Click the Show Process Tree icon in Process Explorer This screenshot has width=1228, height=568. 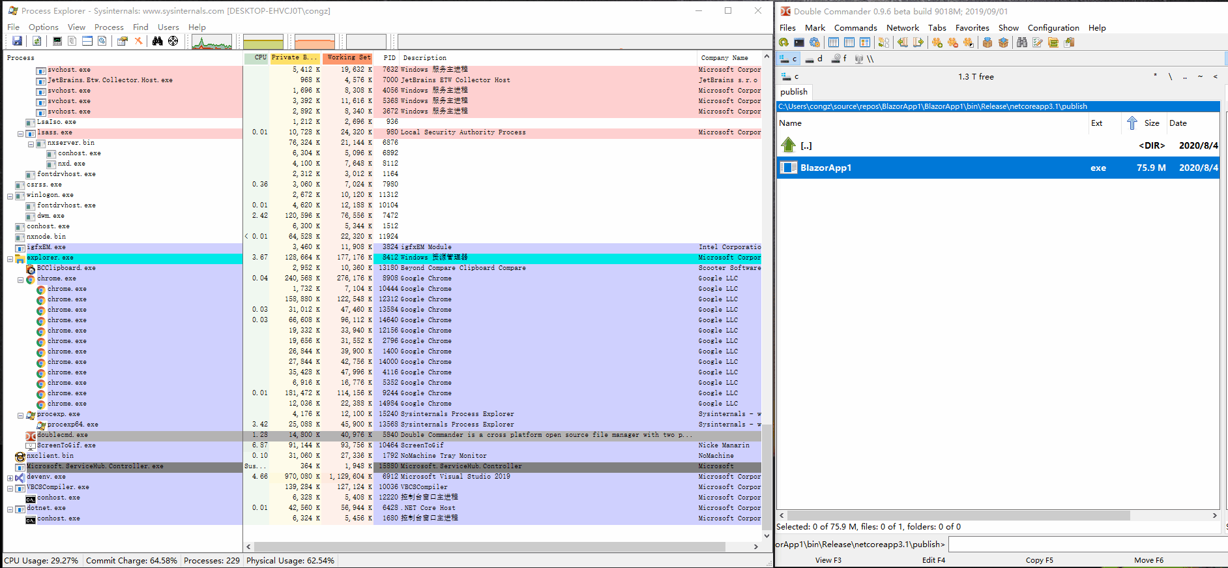coord(72,41)
